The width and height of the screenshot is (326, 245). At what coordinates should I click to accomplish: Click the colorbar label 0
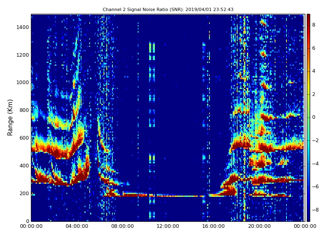314,117
